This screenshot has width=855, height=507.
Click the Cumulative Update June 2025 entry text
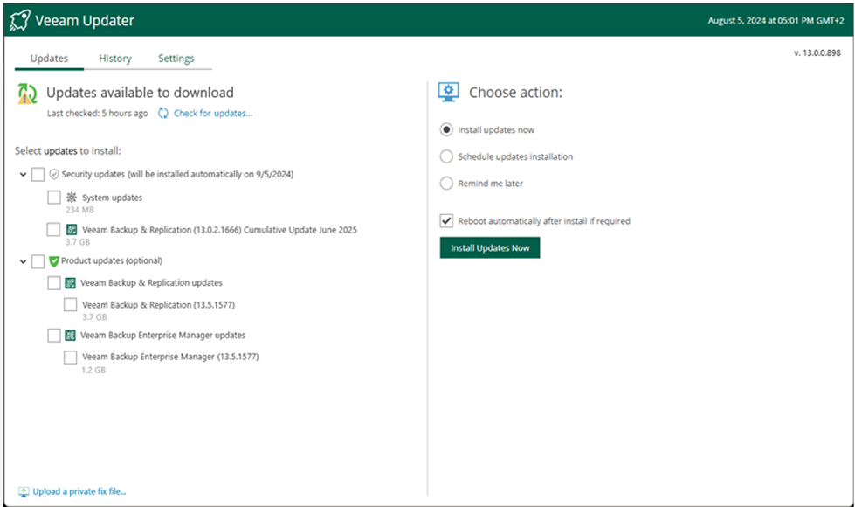[220, 230]
